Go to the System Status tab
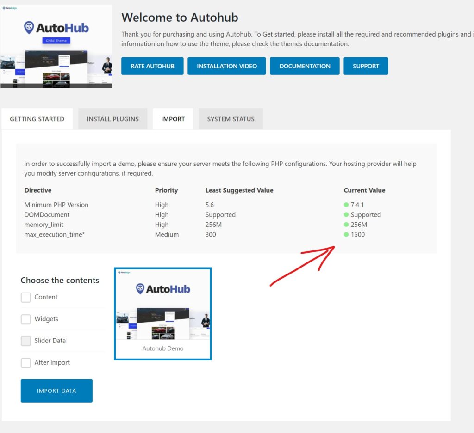This screenshot has width=474, height=433. tap(231, 119)
